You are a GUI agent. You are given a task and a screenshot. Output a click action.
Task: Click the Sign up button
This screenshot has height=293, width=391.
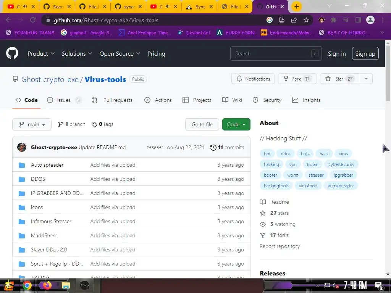click(x=365, y=53)
